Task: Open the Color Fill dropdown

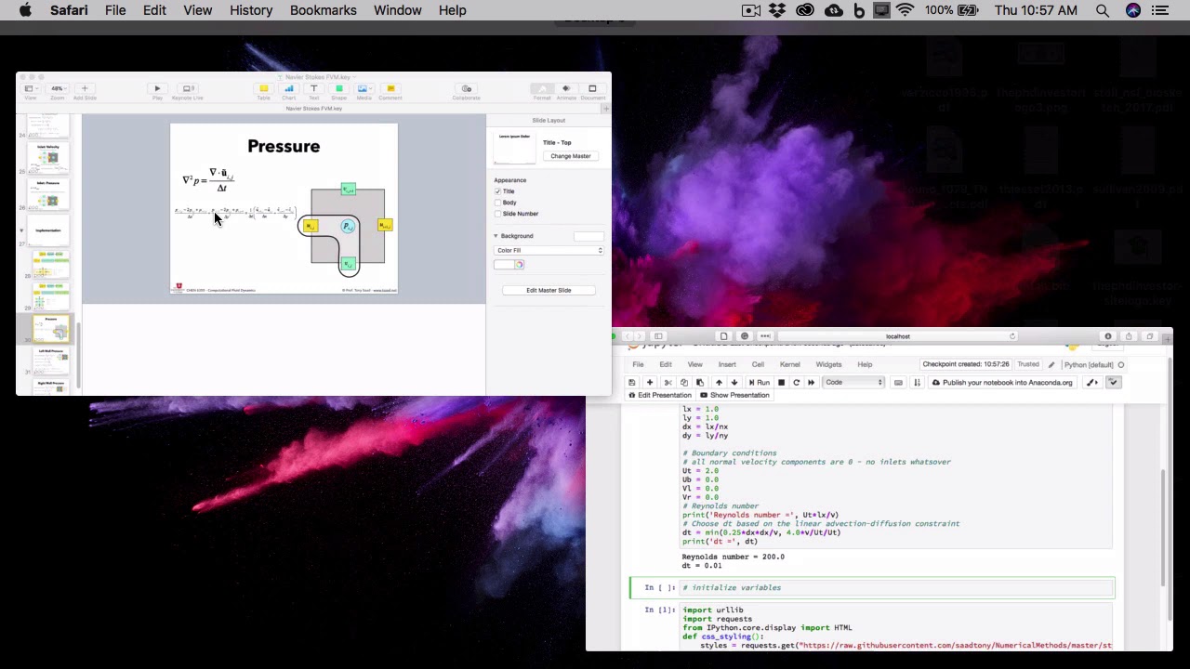Action: [x=549, y=251]
